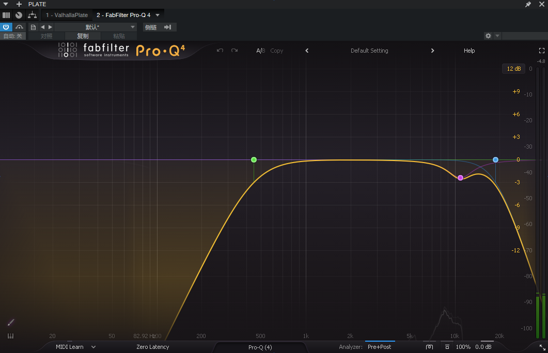548x353 pixels.
Task: Activate the EQ sketch pencil tool
Action: point(11,322)
